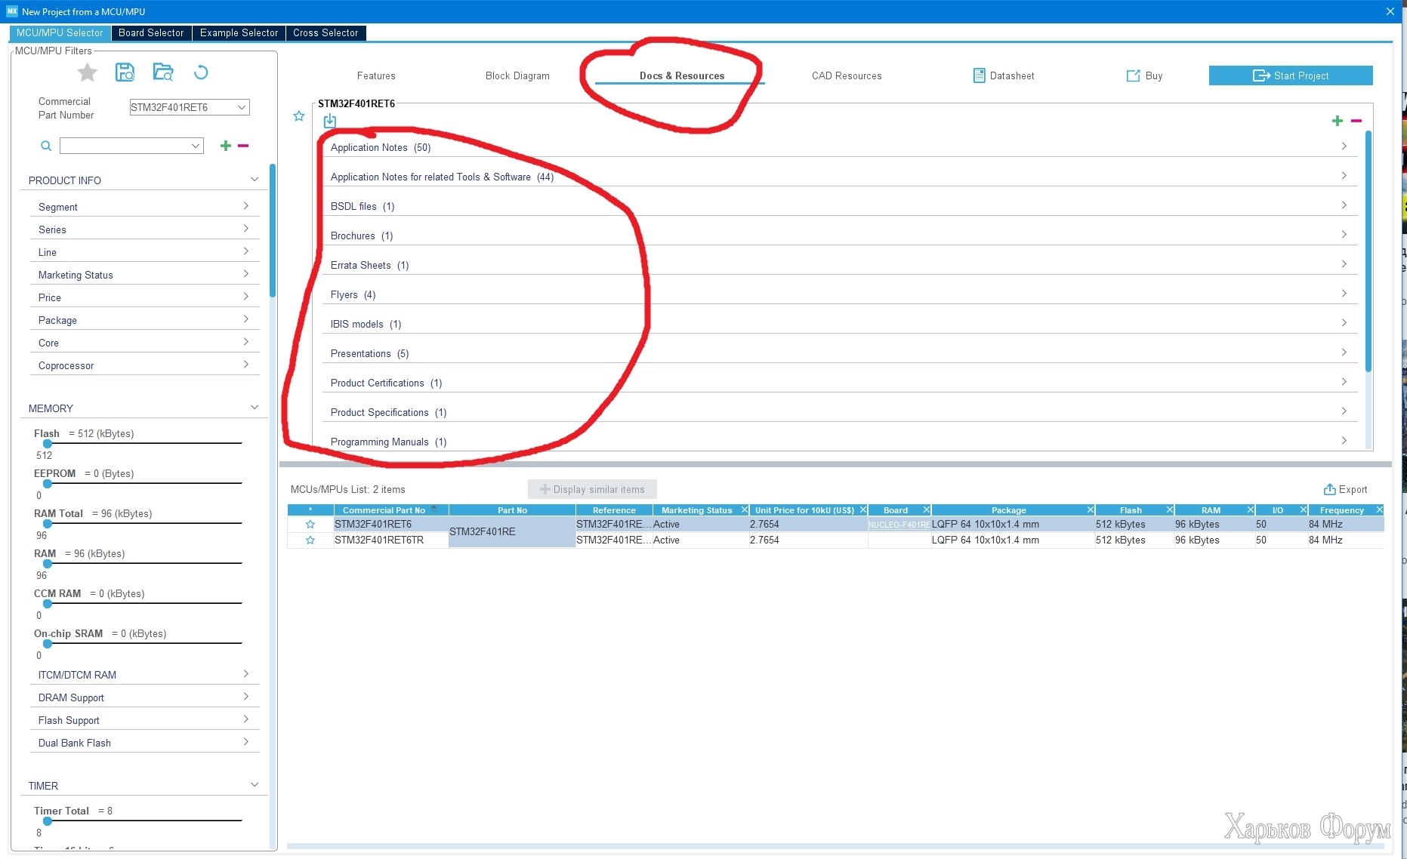Click the search magnifier icon
1407x859 pixels.
(x=46, y=146)
